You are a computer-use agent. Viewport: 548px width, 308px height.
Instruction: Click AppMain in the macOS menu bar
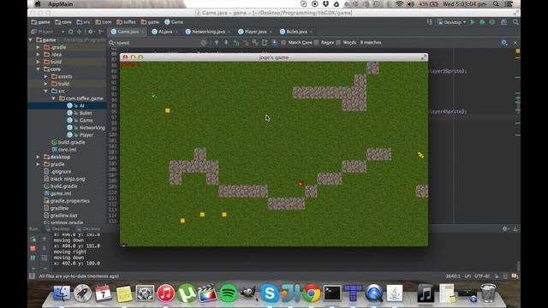(x=61, y=3)
